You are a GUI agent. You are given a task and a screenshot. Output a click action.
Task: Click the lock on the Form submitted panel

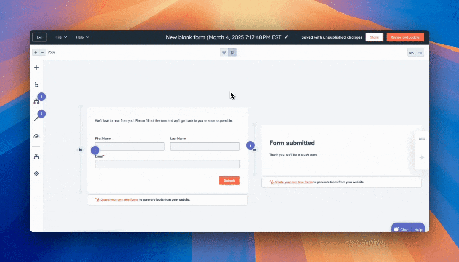coord(254,150)
